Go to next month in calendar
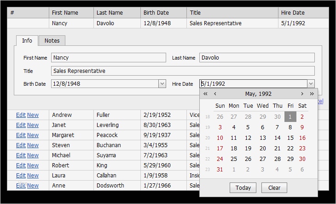Viewport: 336px width, 204px height. (x=302, y=94)
